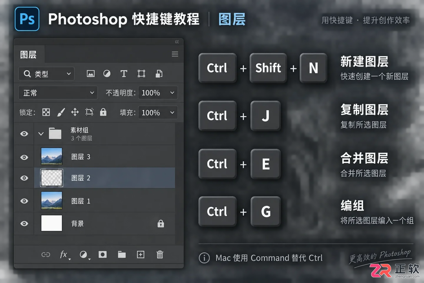Click the Ctrl key in 编组 row

(x=217, y=211)
